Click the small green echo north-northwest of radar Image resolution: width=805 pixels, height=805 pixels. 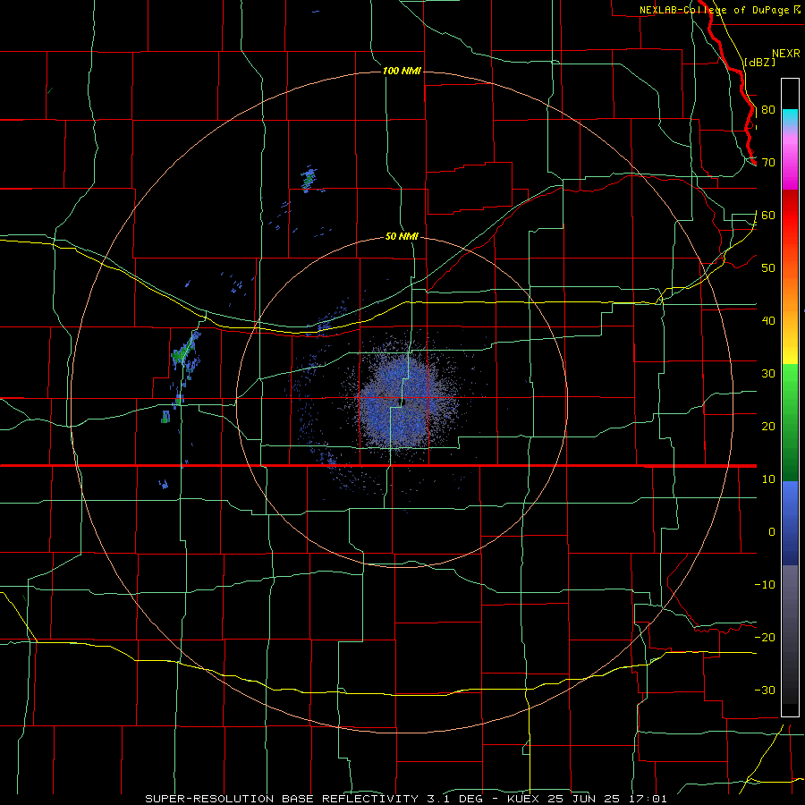308,180
